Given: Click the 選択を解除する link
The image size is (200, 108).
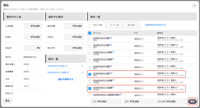Looking at the screenshot, I should point(66,79).
